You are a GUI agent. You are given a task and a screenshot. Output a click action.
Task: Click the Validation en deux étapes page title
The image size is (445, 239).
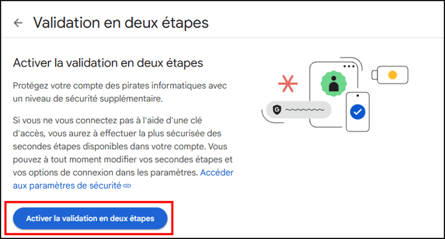click(x=121, y=23)
